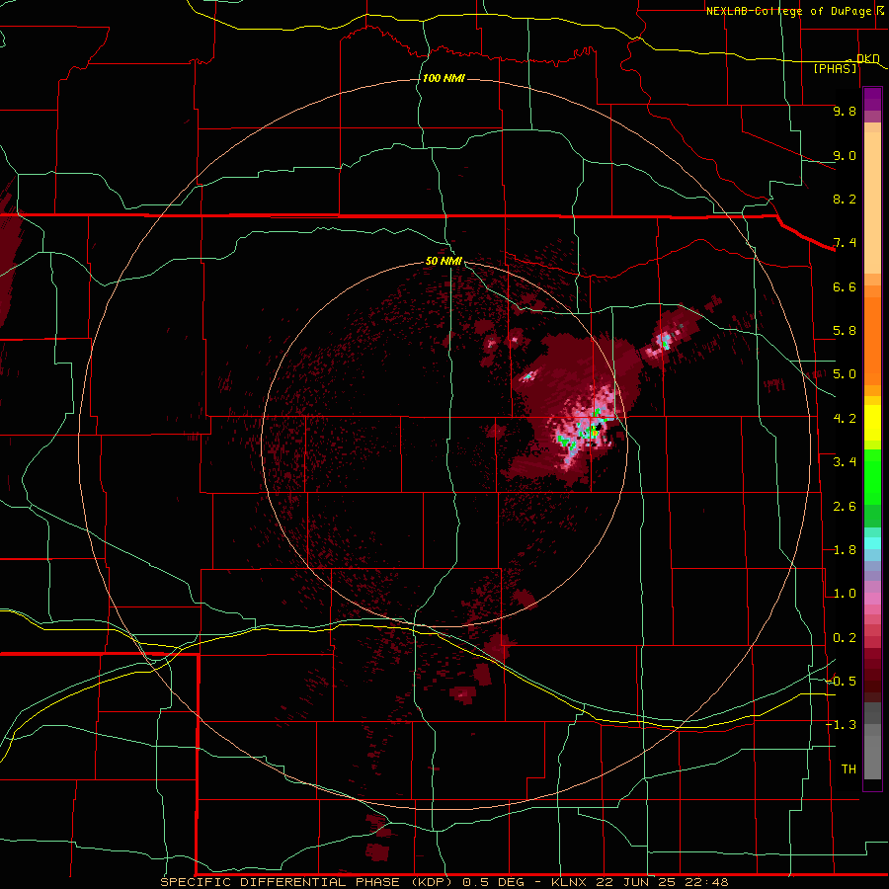This screenshot has height=889, width=889.
Task: Pick the gray segment beside the TH label
Action: [872, 757]
